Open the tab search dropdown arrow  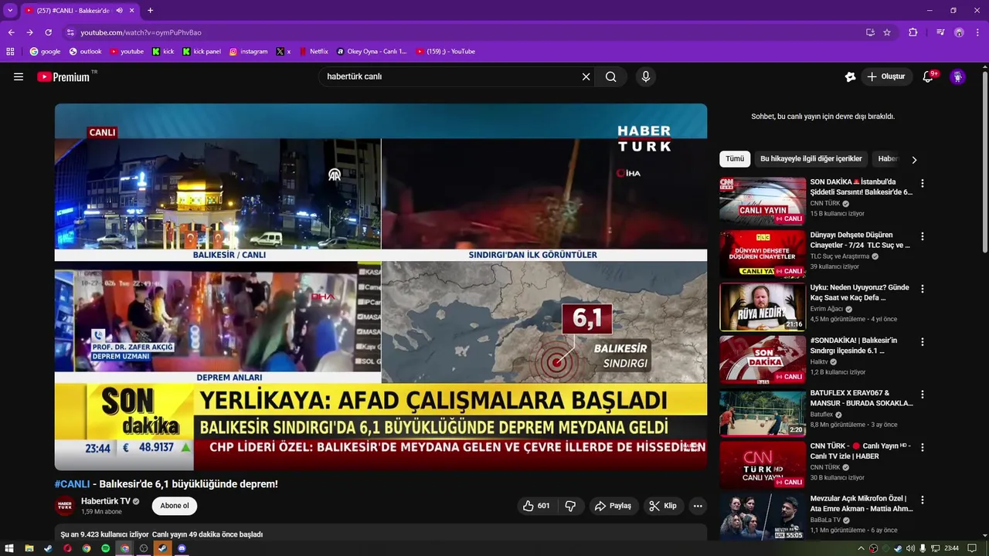pos(10,11)
